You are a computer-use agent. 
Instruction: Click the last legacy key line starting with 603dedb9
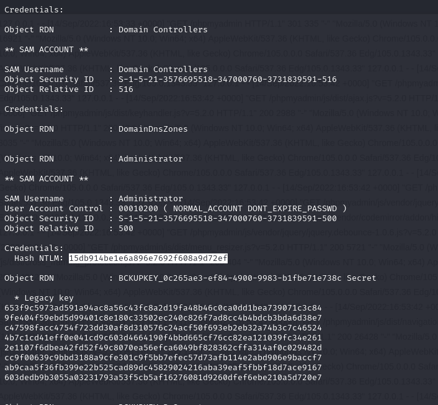(x=163, y=378)
